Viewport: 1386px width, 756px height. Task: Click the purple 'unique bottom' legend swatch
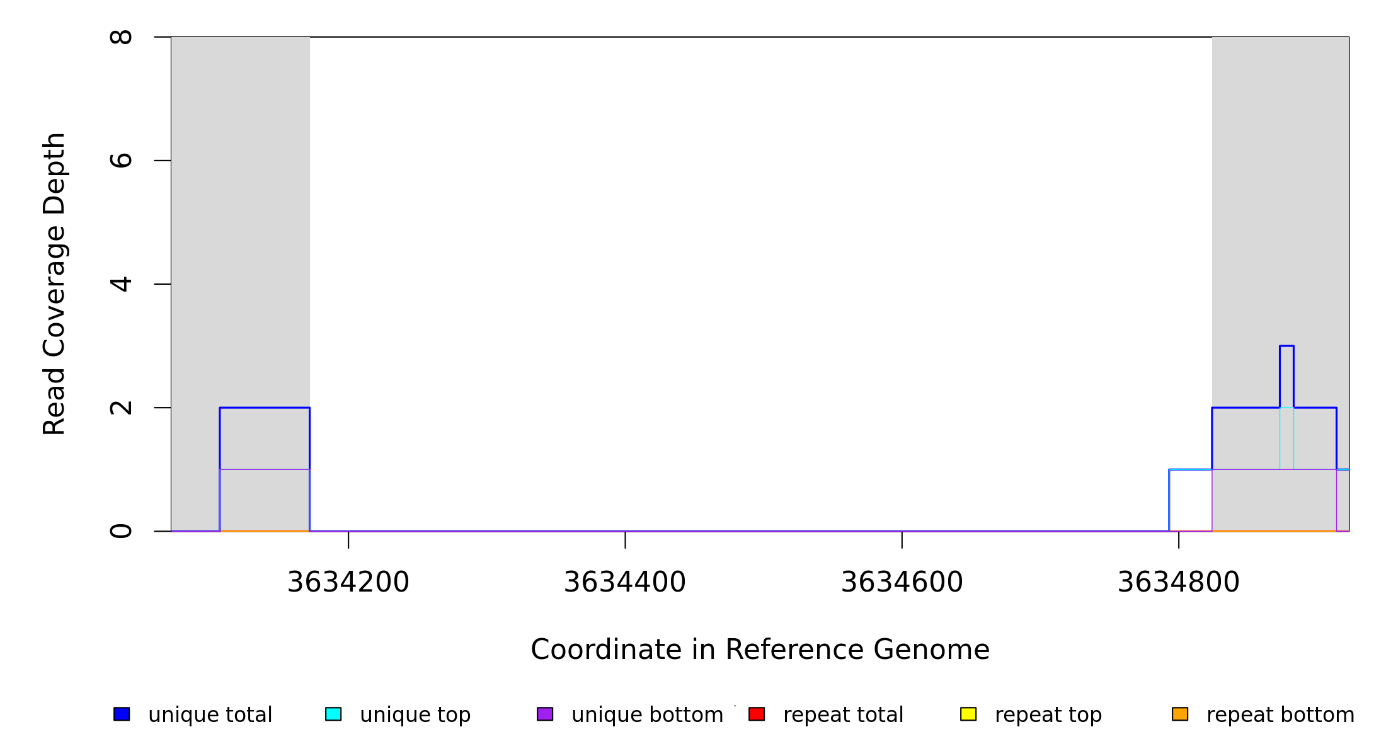click(545, 714)
